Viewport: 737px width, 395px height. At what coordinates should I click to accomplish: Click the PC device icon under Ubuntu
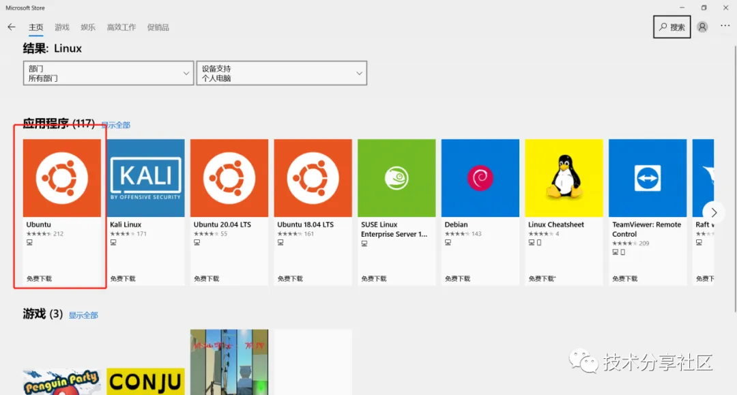(29, 243)
